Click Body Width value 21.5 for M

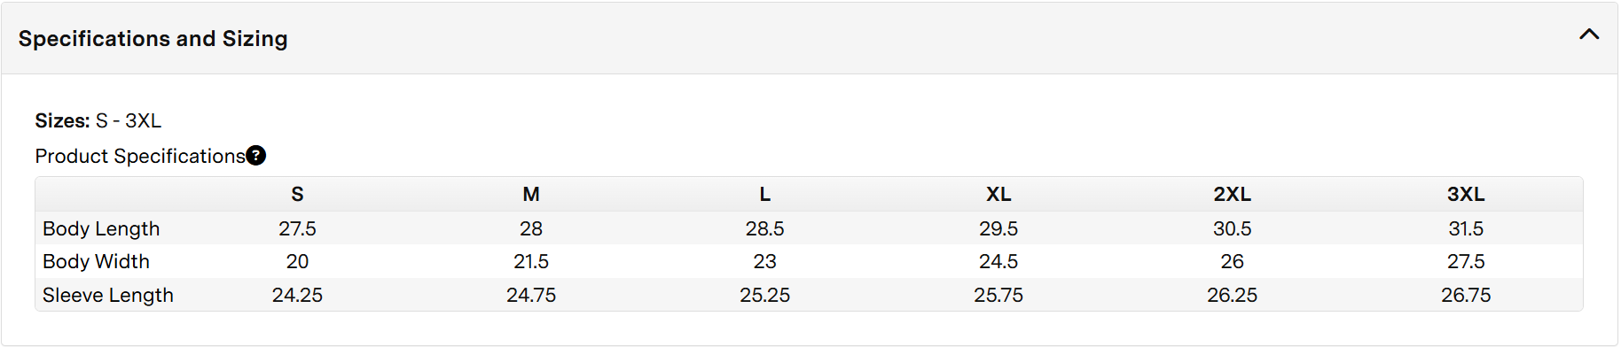[x=531, y=261]
